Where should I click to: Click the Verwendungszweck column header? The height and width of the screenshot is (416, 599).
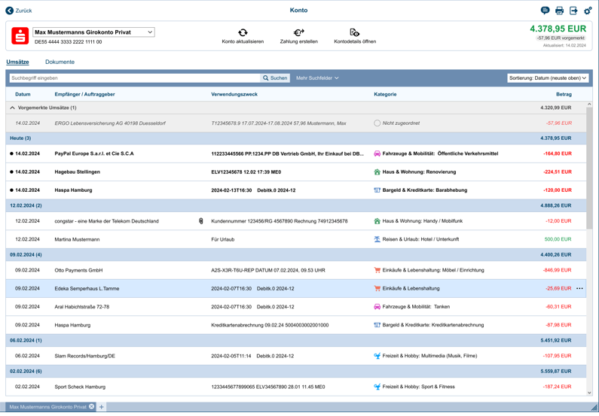click(234, 95)
